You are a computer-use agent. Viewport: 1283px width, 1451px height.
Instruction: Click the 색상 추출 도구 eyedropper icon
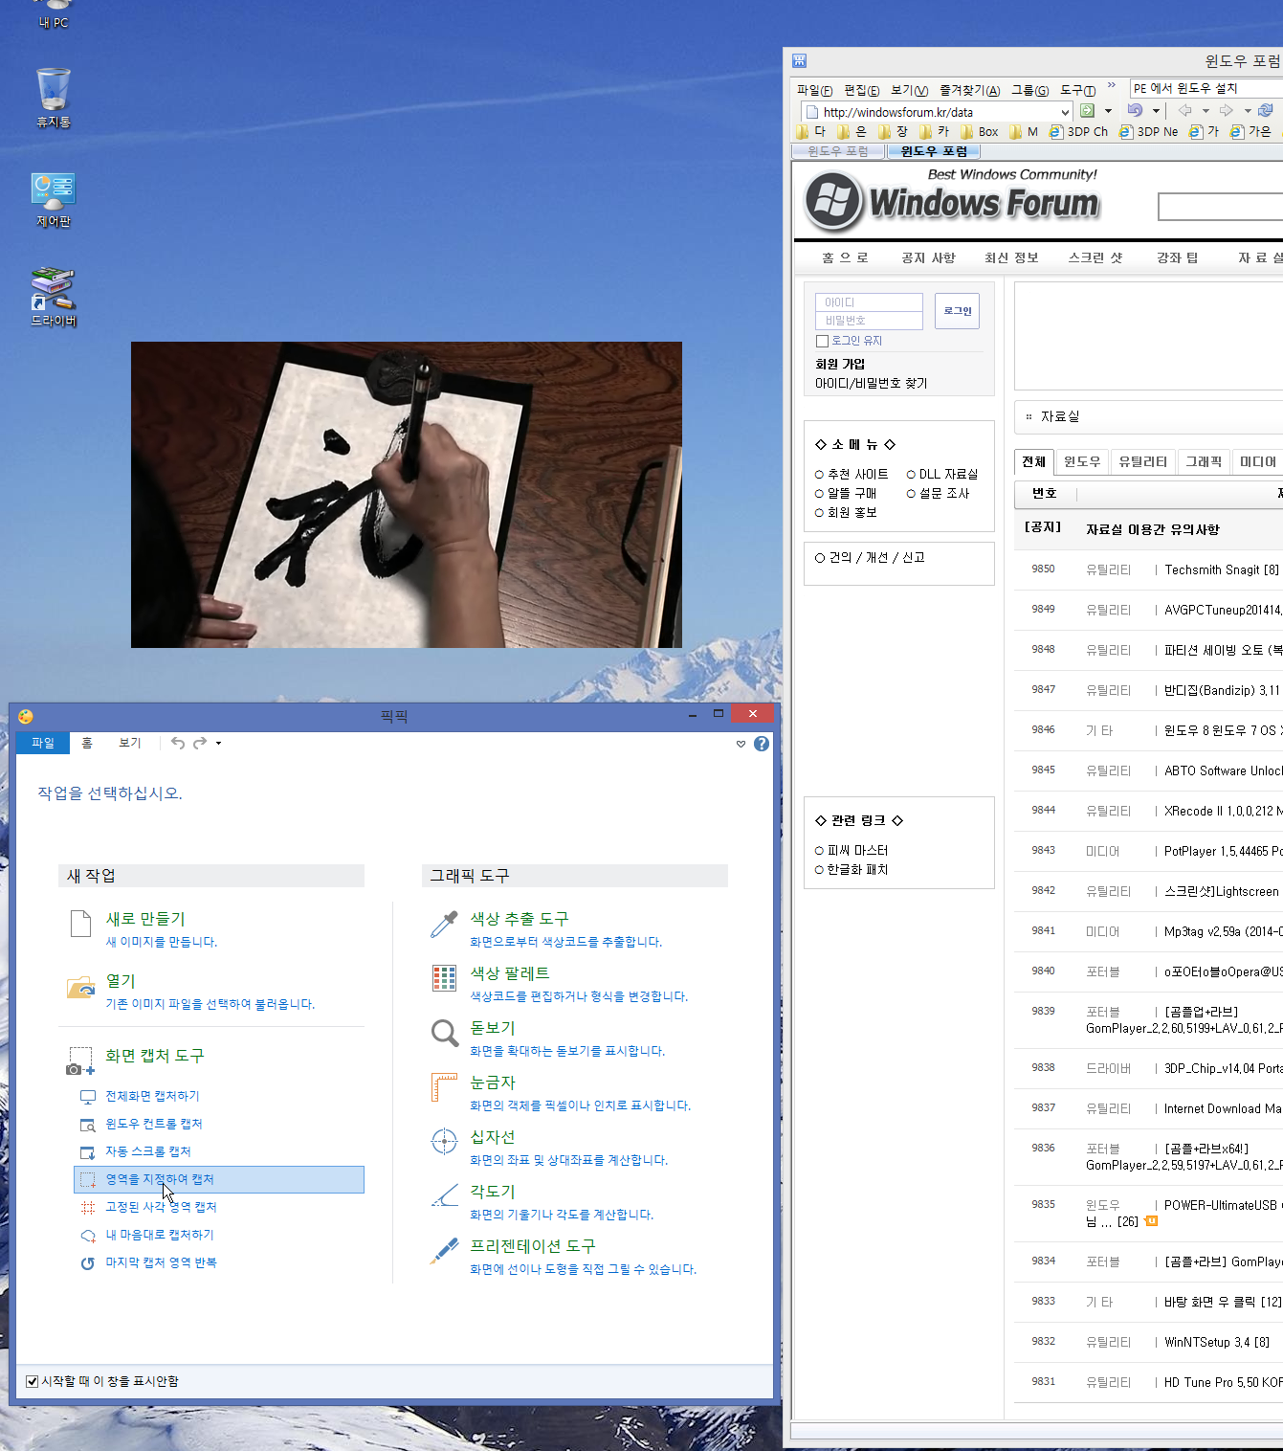pos(445,924)
